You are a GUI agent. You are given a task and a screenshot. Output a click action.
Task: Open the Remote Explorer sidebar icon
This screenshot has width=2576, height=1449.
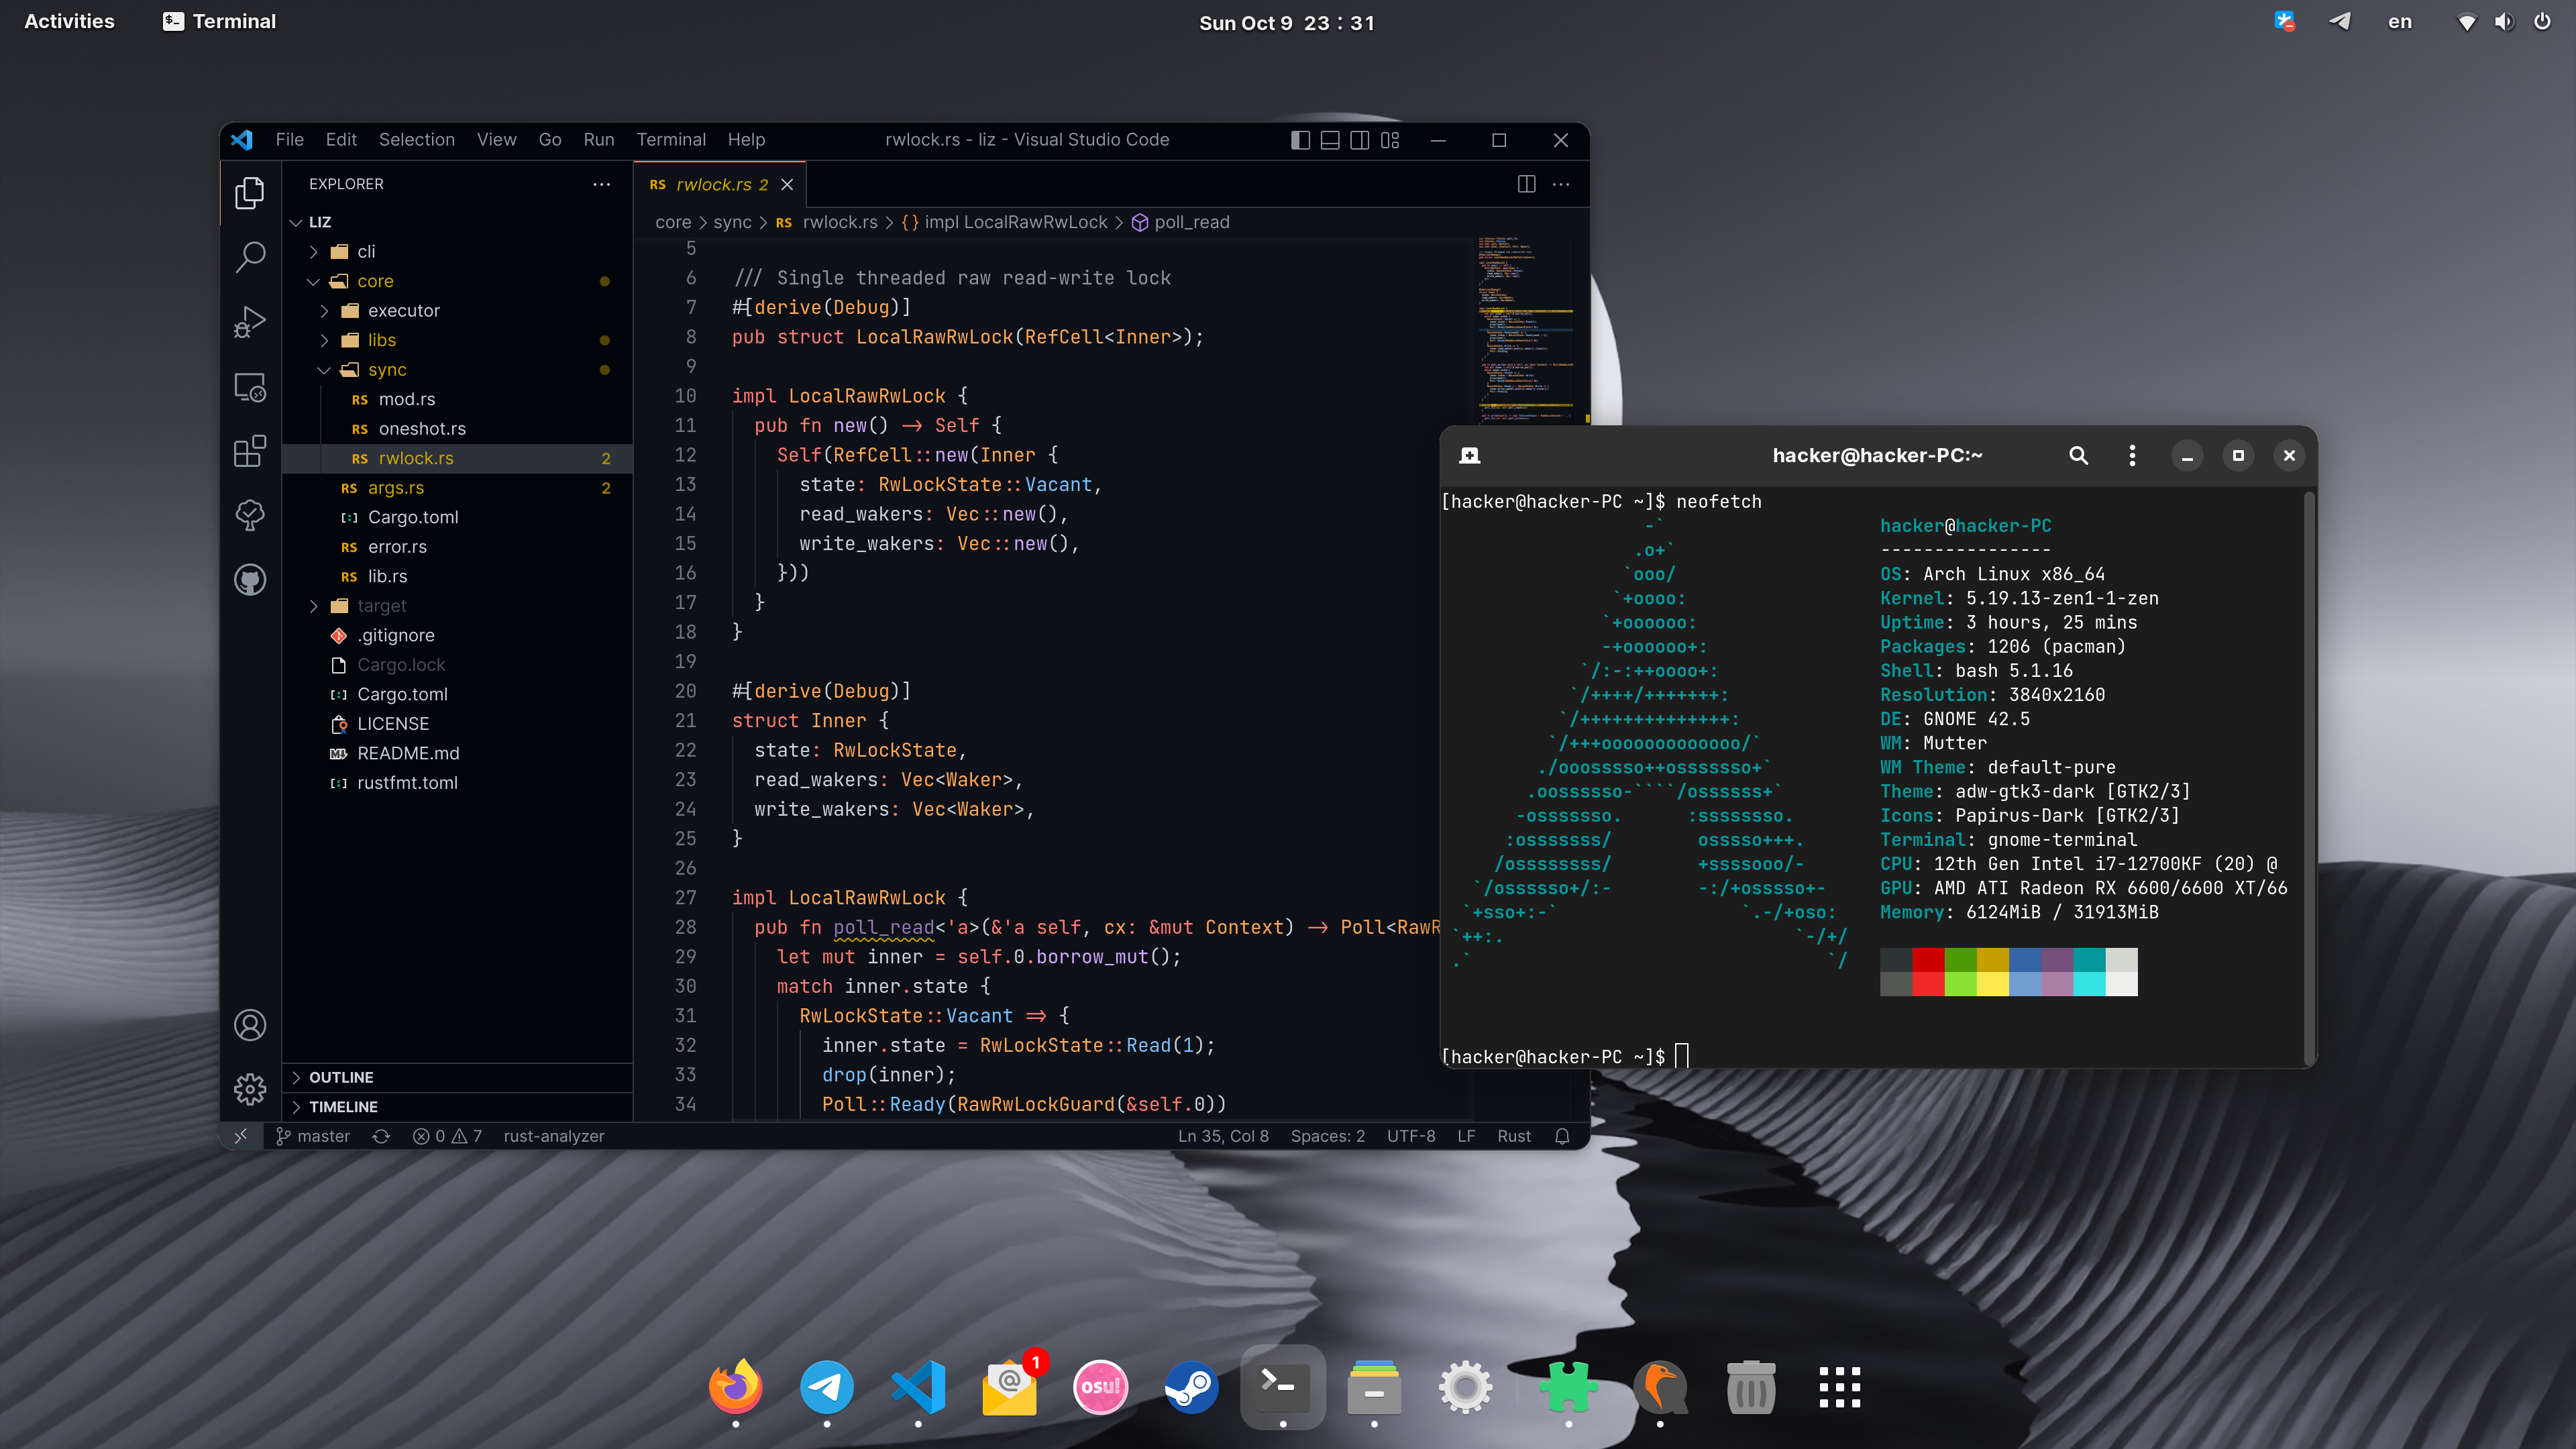[249, 387]
